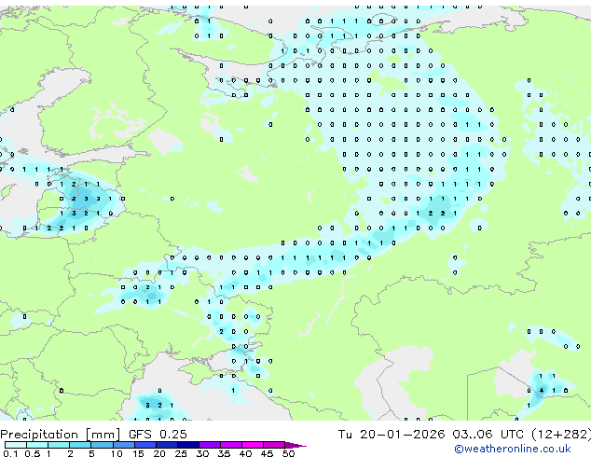
Task: Click the "03..06 UTC" time range text
Action: [x=488, y=434]
